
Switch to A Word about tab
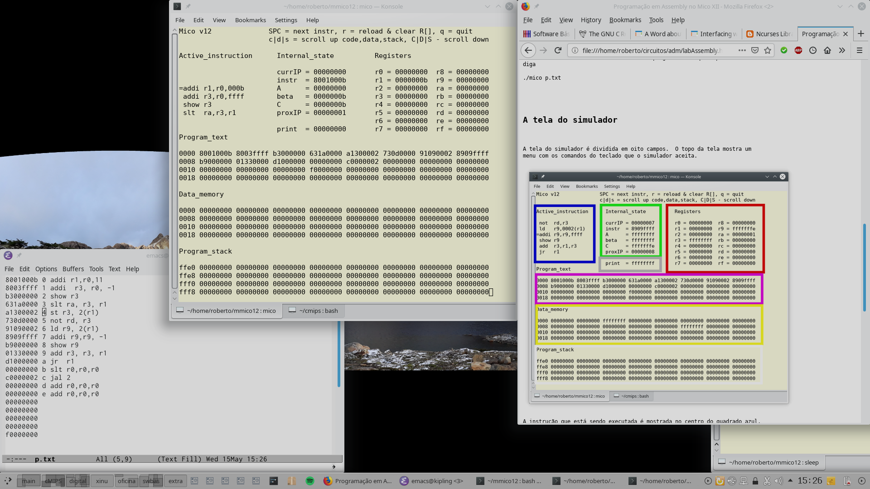point(658,34)
